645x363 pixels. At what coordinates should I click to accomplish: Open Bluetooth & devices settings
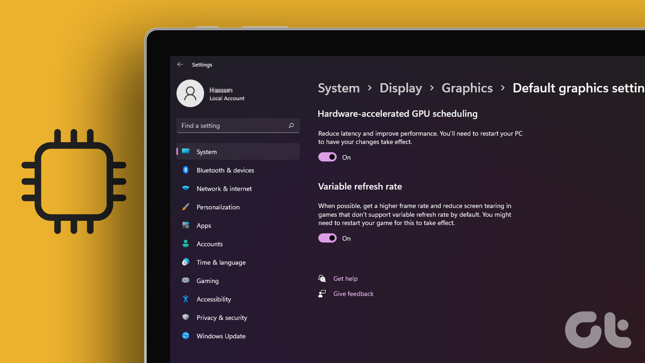(x=186, y=170)
